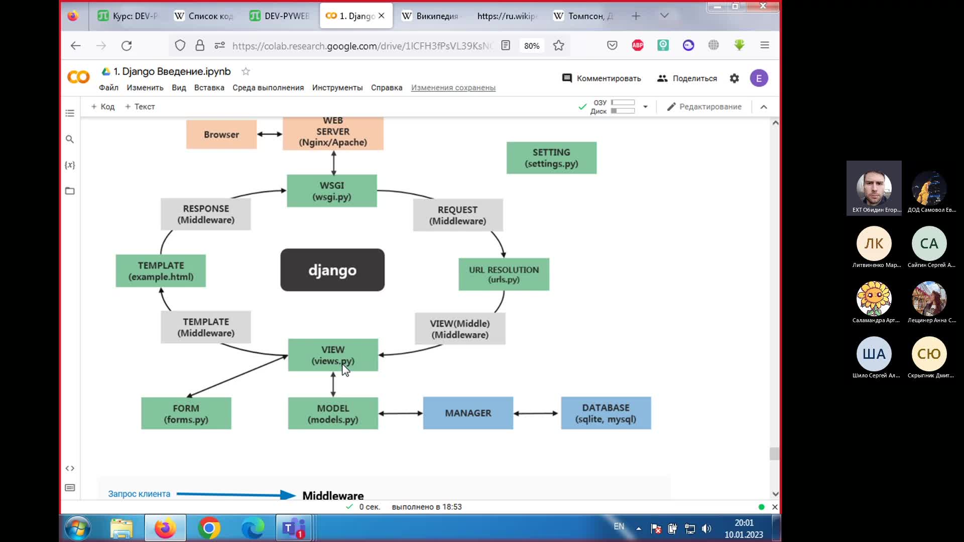Screen dimensions: 964x542
Task: Switch to Википедия browser tab
Action: (431, 16)
